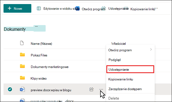Click the Dokumenty marketingowe folder icon
The image size is (172, 102).
[x=22, y=66]
